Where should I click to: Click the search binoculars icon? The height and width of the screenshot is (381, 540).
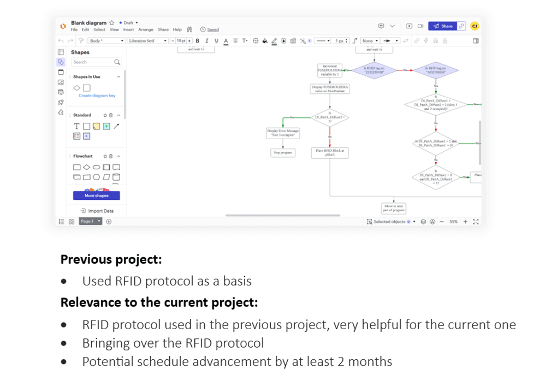point(190,29)
